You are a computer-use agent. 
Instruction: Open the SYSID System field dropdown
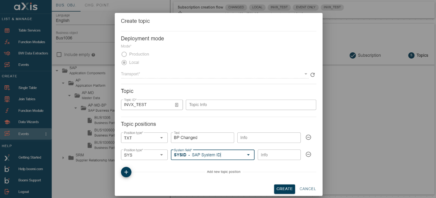tap(248, 154)
